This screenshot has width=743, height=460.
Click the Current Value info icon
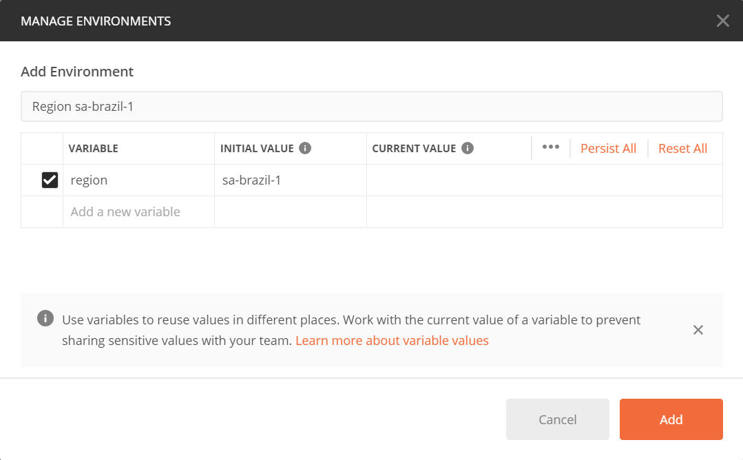point(468,148)
